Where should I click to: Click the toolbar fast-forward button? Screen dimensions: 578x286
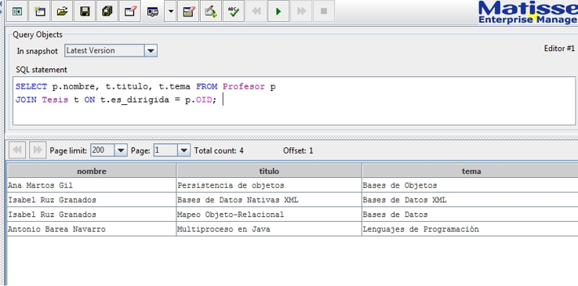pos(301,12)
